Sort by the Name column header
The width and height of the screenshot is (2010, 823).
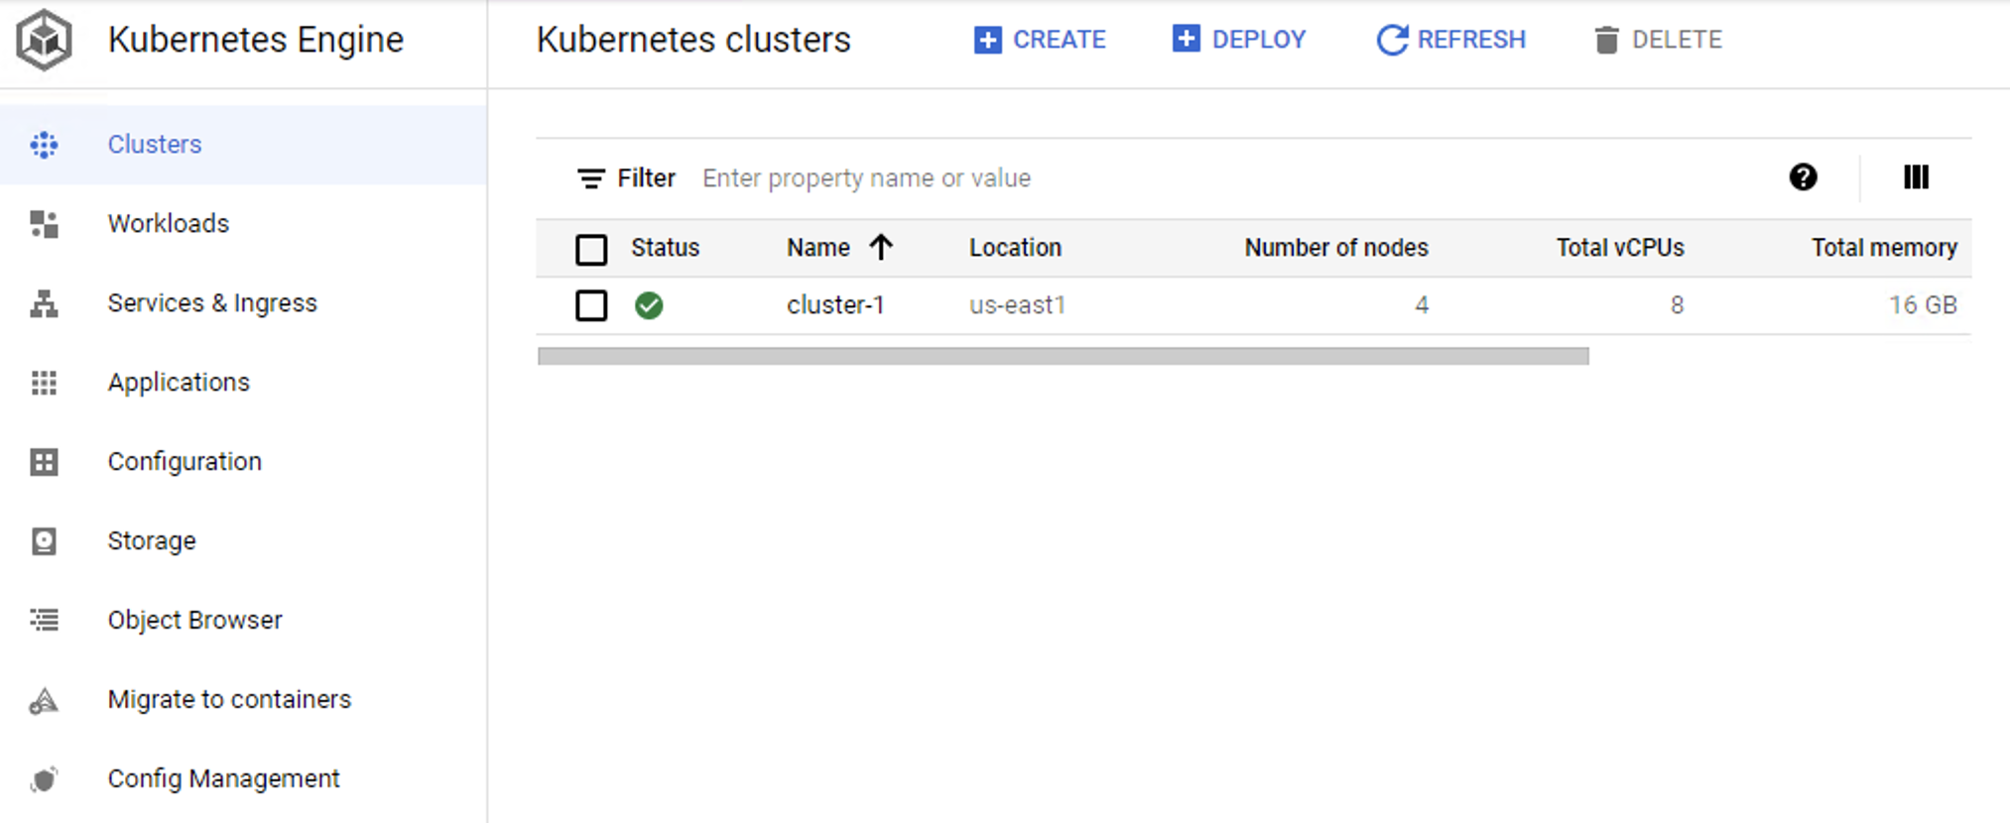pyautogui.click(x=818, y=248)
